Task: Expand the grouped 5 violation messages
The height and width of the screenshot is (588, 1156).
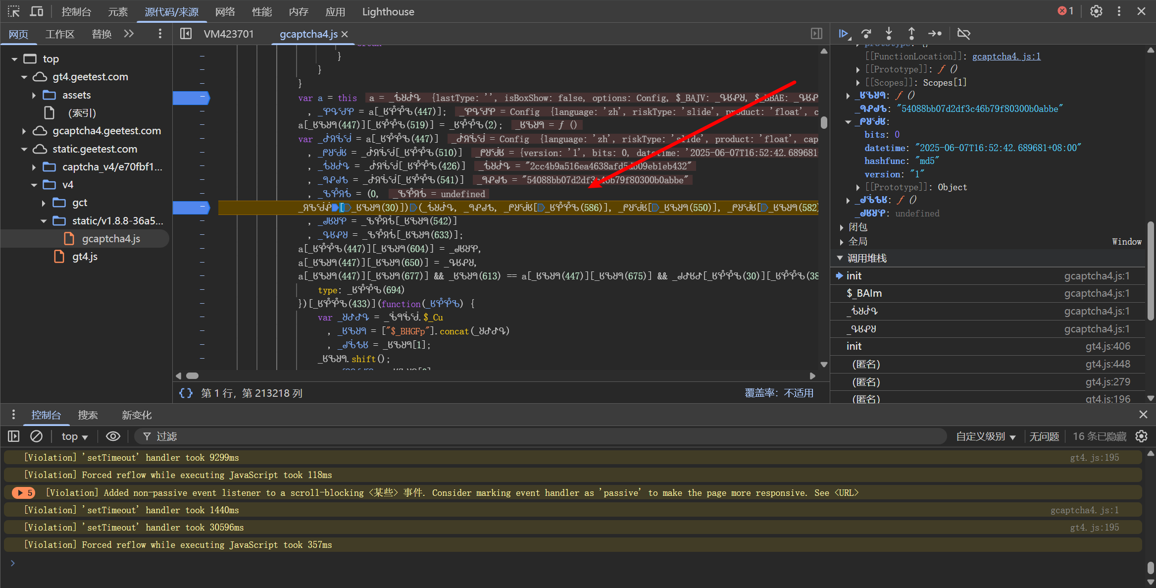Action: pyautogui.click(x=24, y=493)
